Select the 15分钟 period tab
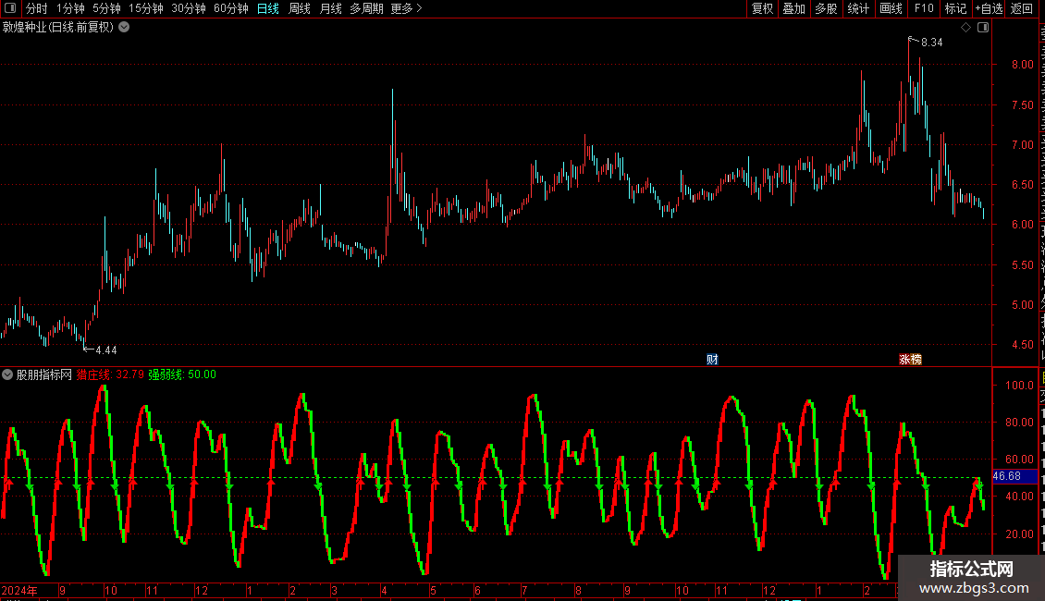1045x601 pixels. coord(146,8)
